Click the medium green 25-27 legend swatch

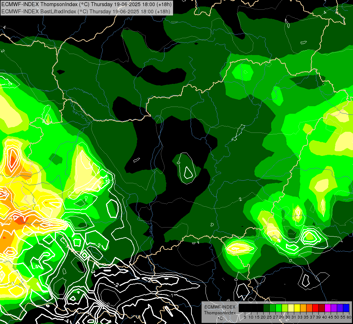tap(273, 308)
